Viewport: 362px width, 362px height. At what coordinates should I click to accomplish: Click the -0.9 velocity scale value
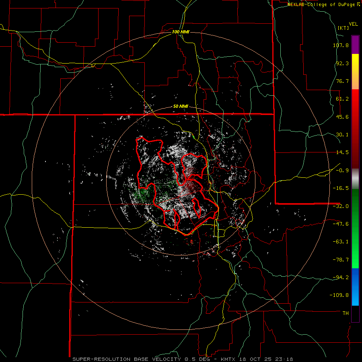click(342, 171)
